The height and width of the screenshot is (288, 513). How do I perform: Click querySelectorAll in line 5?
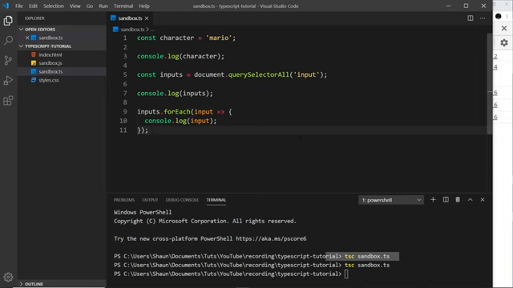259,74
